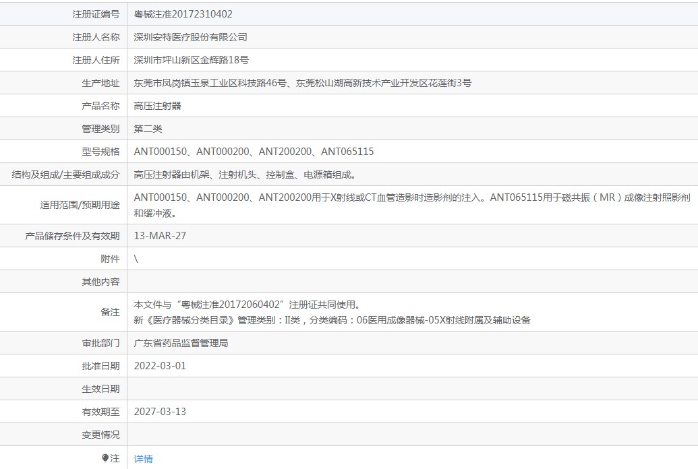The image size is (698, 469).
Task: Click the 生产地址 label
Action: (100, 83)
